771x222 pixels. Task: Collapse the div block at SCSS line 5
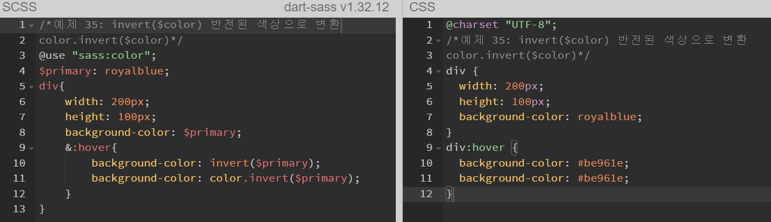tap(31, 87)
